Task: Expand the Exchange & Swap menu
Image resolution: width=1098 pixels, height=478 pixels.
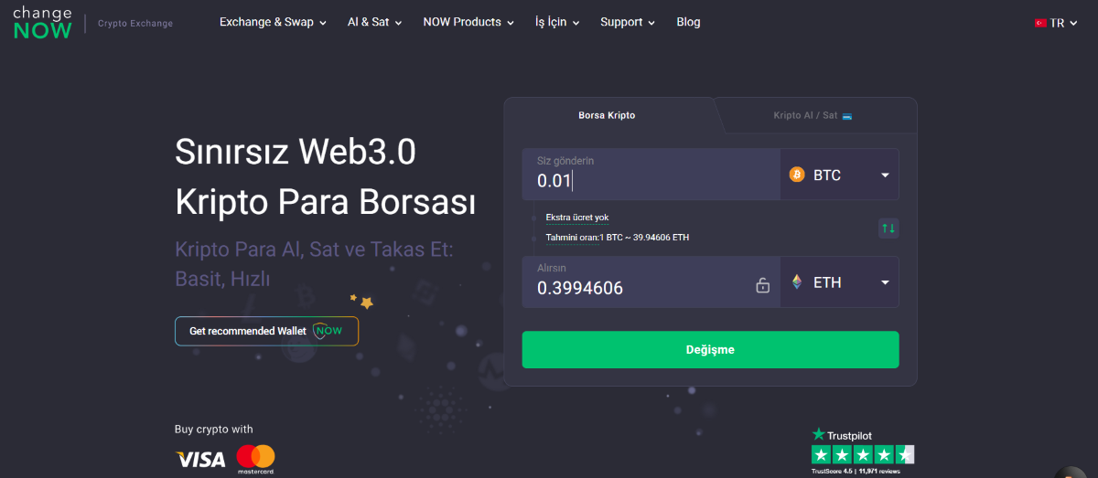Action: point(273,22)
